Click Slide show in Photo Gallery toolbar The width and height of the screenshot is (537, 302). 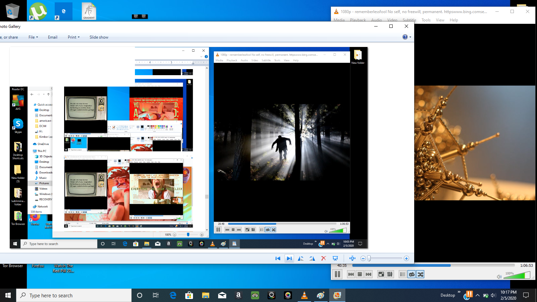click(x=99, y=37)
